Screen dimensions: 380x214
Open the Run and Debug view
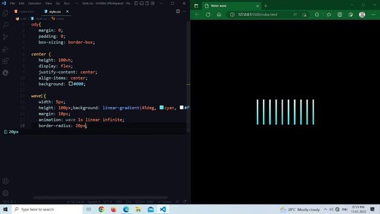coord(5,49)
